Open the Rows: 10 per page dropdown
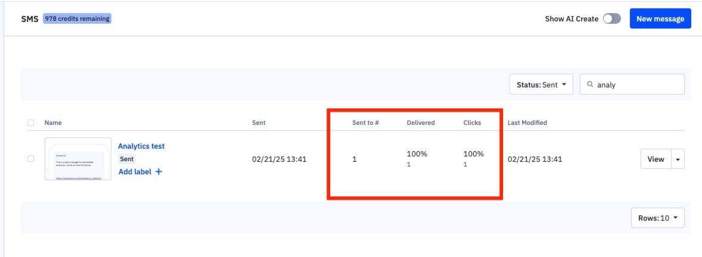This screenshot has width=702, height=257. [657, 218]
